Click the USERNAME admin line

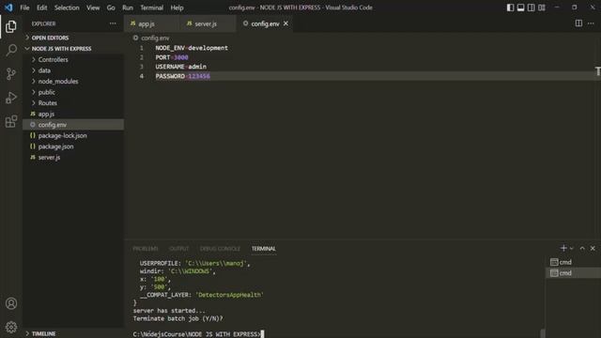(181, 67)
